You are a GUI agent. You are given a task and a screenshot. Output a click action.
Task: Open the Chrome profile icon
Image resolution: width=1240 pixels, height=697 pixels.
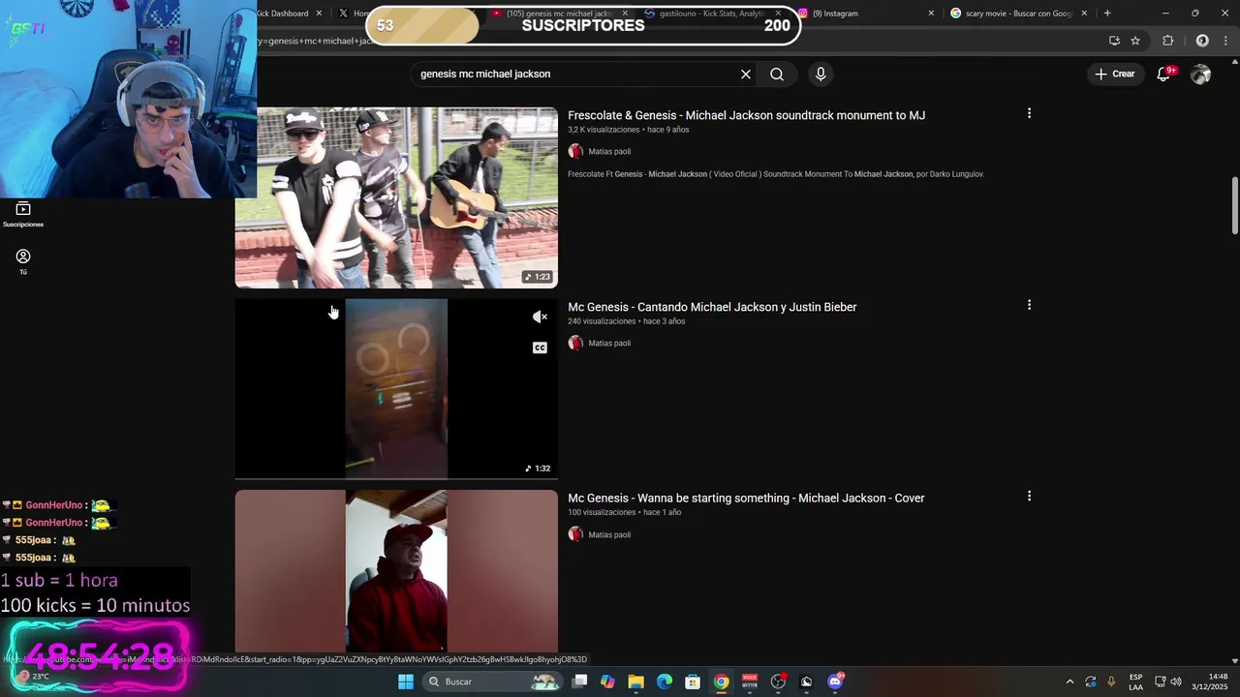[1202, 41]
